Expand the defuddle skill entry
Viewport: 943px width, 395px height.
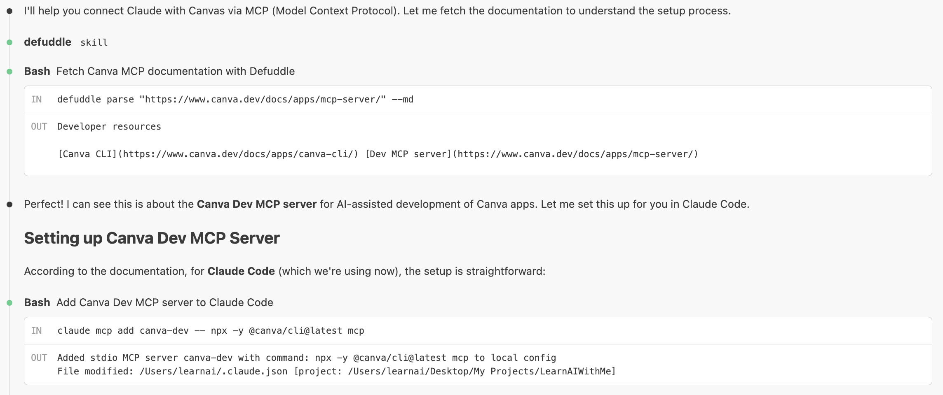(47, 42)
